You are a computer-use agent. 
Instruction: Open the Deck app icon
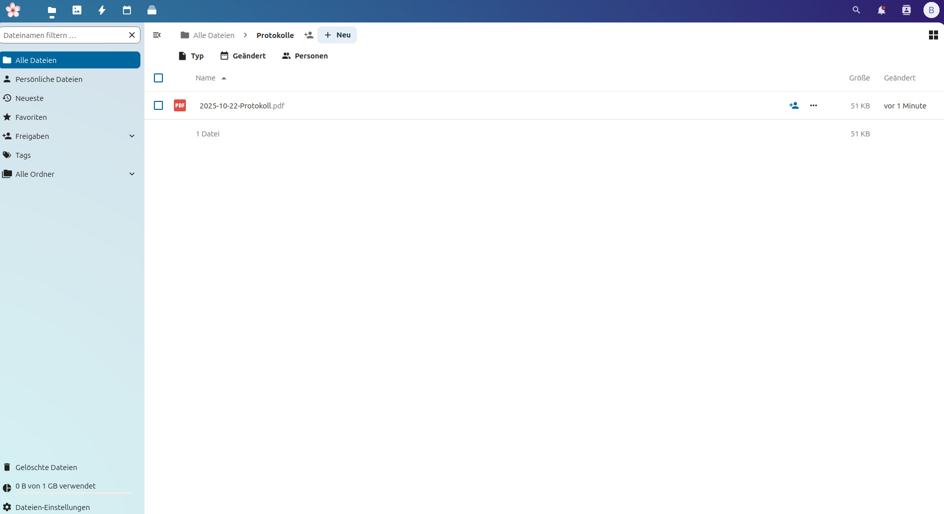coord(152,10)
